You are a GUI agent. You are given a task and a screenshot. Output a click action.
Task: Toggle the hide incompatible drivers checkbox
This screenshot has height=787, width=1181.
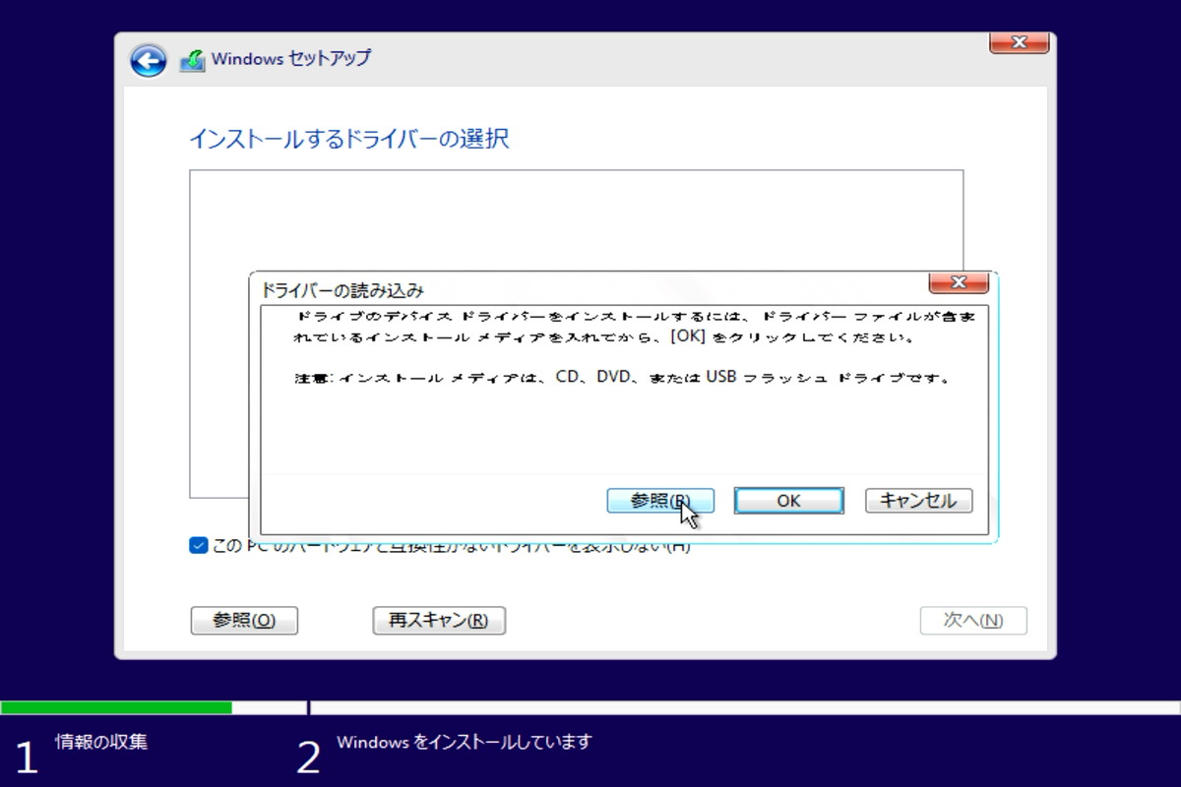click(x=198, y=545)
